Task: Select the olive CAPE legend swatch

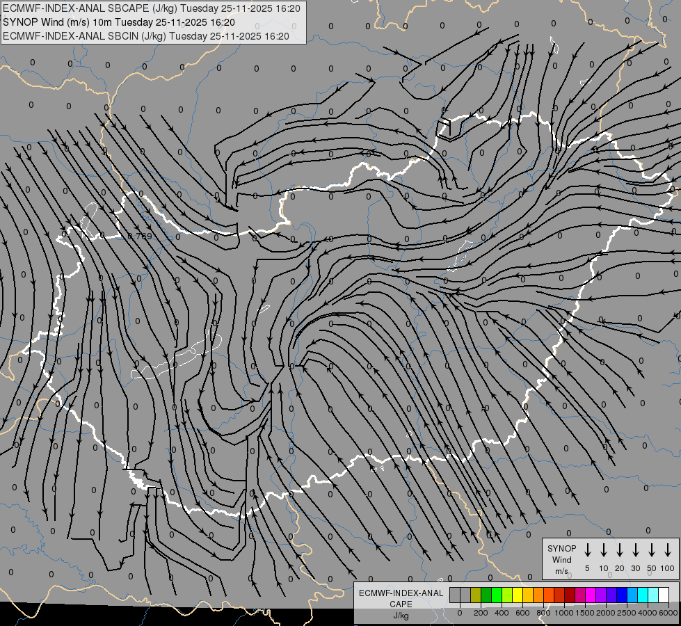Action: pos(476,595)
